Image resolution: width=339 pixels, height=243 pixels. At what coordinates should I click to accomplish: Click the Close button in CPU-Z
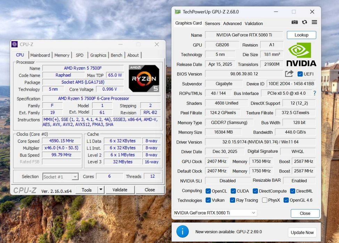point(150,189)
